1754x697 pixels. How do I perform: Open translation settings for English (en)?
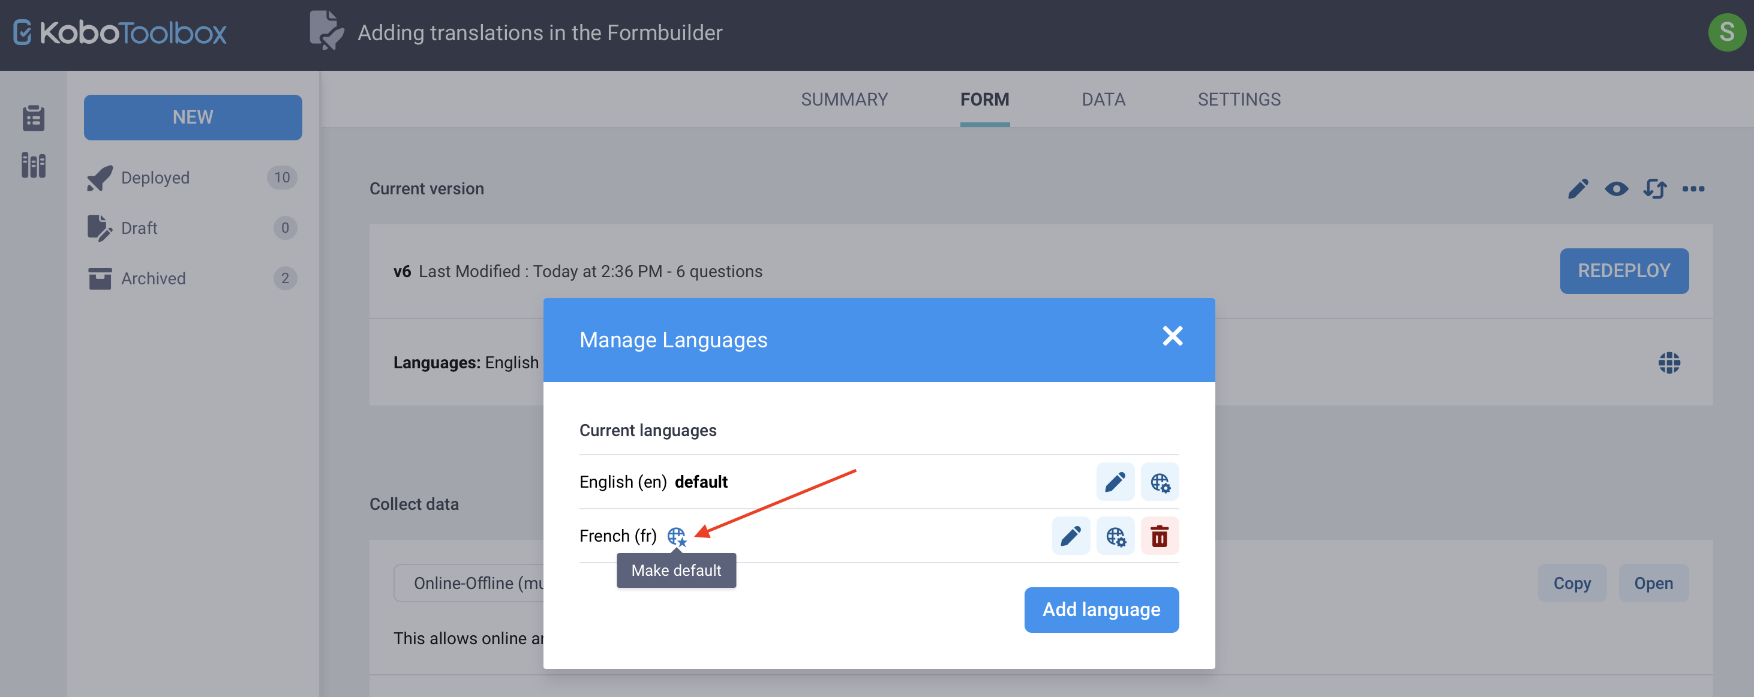[x=1160, y=481]
